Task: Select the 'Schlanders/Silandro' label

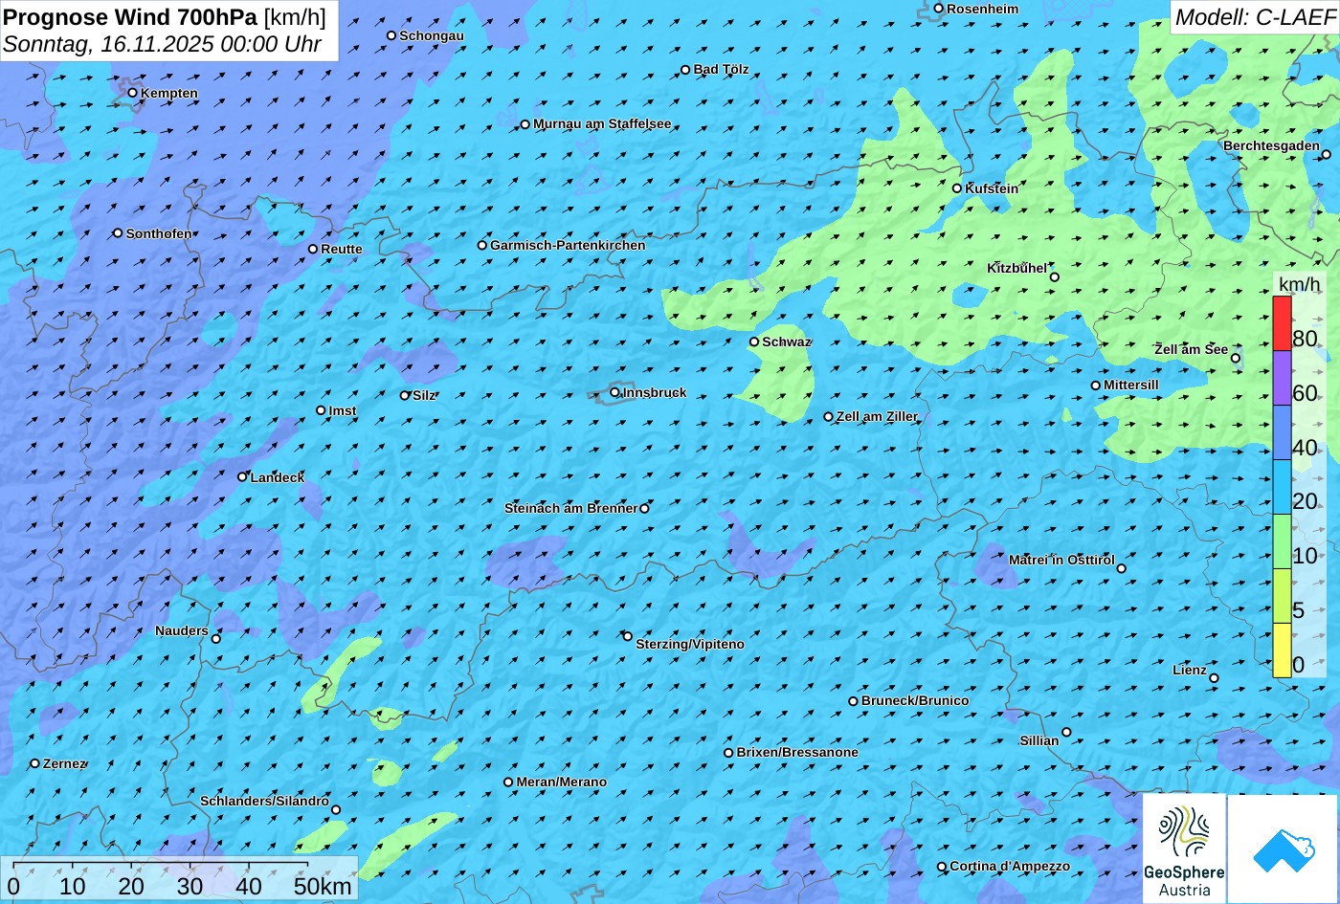Action: click(x=264, y=801)
